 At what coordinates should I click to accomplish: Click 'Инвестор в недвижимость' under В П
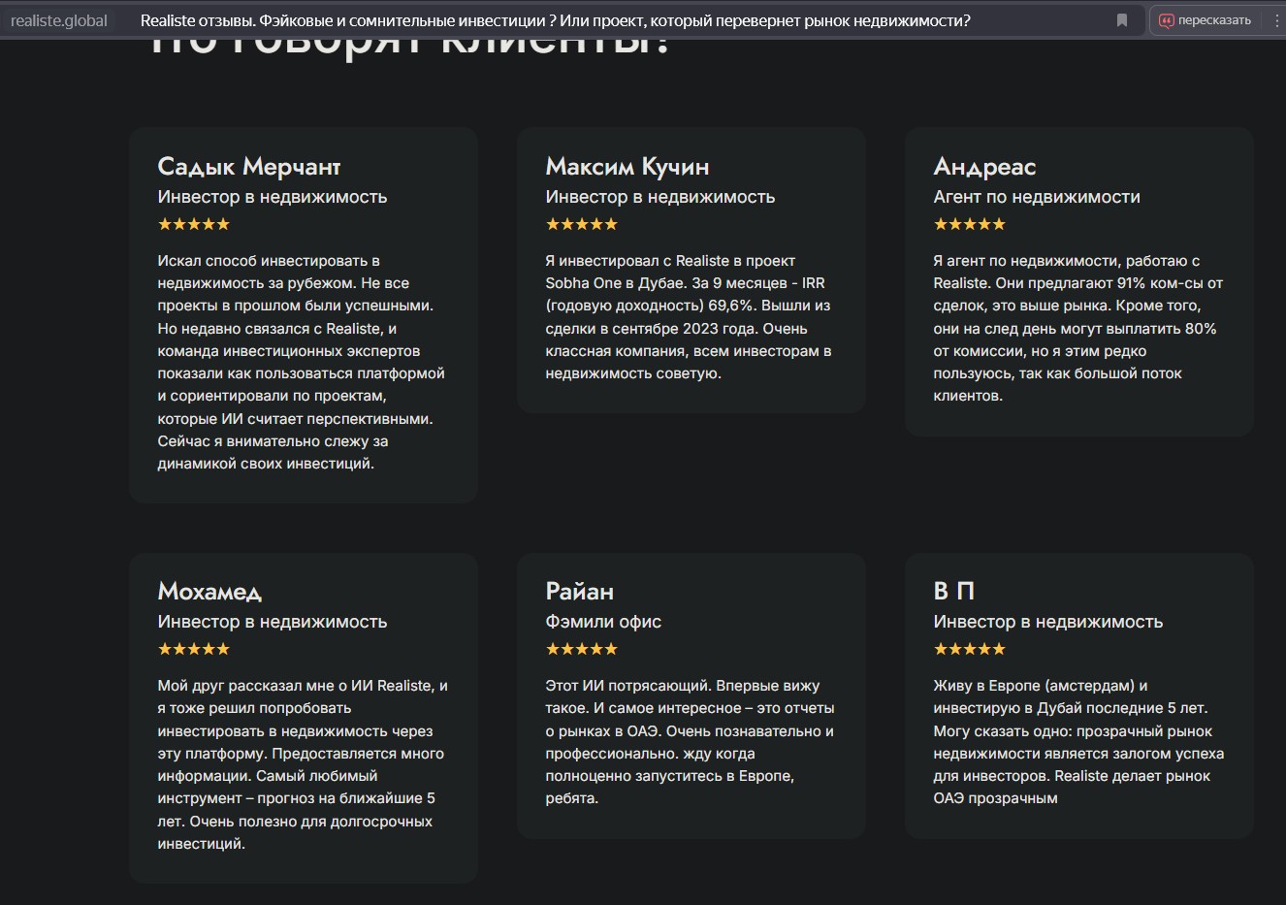(1048, 622)
